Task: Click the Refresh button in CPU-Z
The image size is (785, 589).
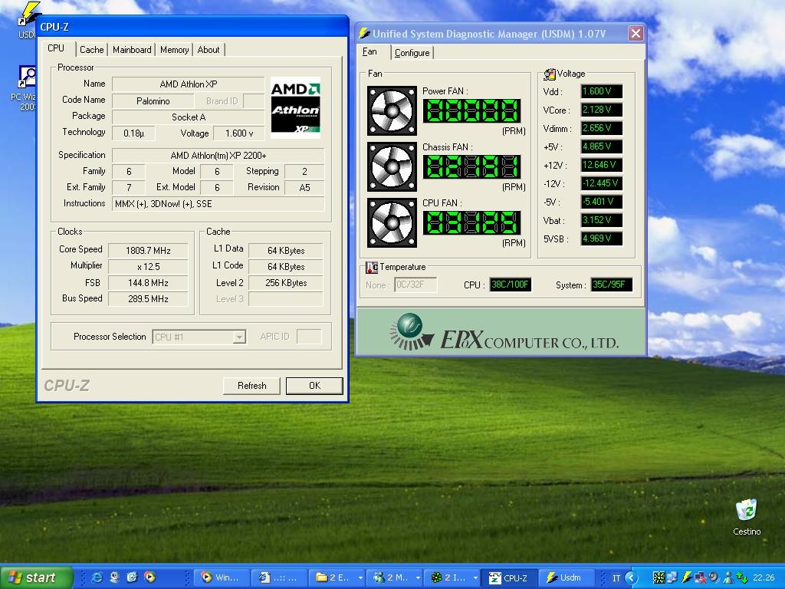Action: point(251,386)
